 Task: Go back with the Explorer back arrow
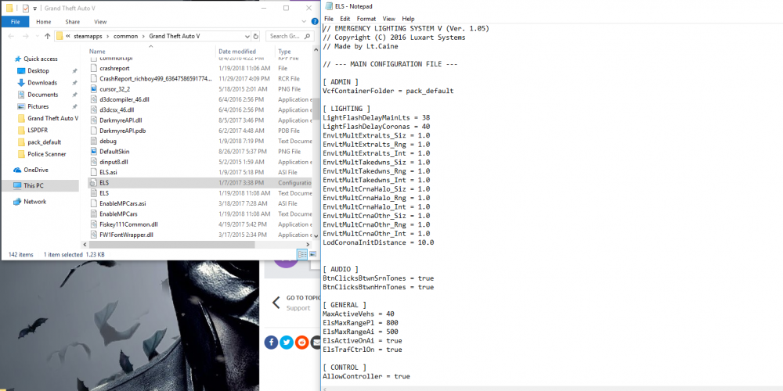coord(11,36)
